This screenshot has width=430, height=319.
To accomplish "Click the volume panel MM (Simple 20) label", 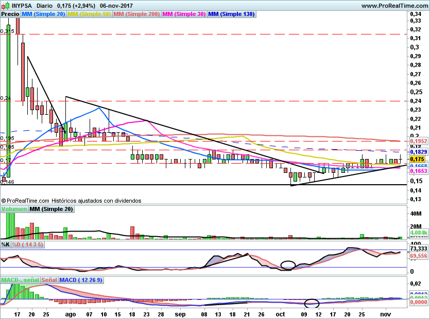I will click(51, 209).
